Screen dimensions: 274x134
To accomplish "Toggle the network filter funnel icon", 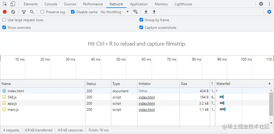I will (24, 12).
